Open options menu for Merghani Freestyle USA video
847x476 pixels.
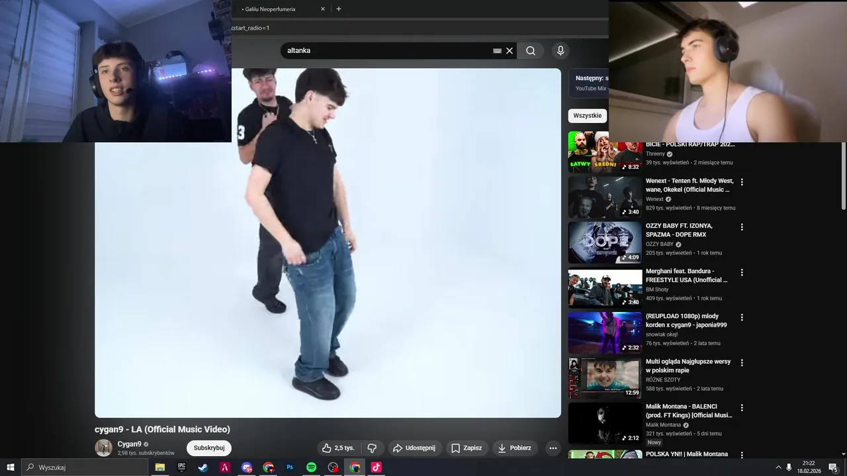point(742,272)
